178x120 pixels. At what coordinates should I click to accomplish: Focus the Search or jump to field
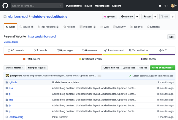tap(37, 6)
